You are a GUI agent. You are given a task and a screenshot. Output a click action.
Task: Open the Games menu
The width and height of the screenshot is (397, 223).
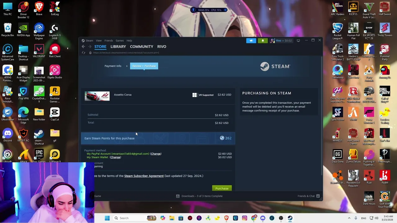coord(120,41)
